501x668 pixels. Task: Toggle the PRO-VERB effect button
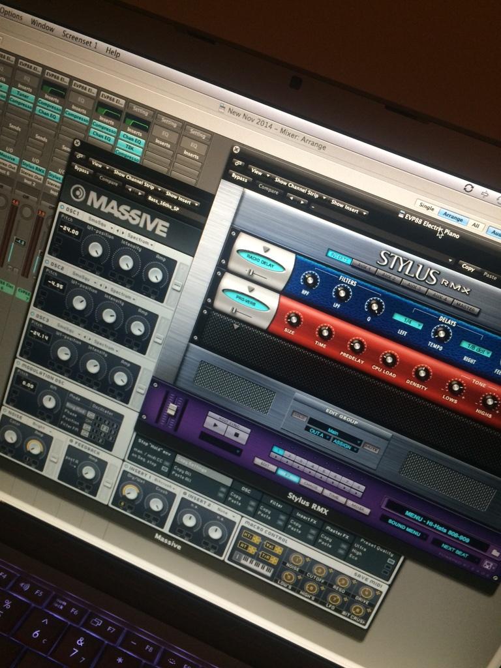click(x=246, y=300)
